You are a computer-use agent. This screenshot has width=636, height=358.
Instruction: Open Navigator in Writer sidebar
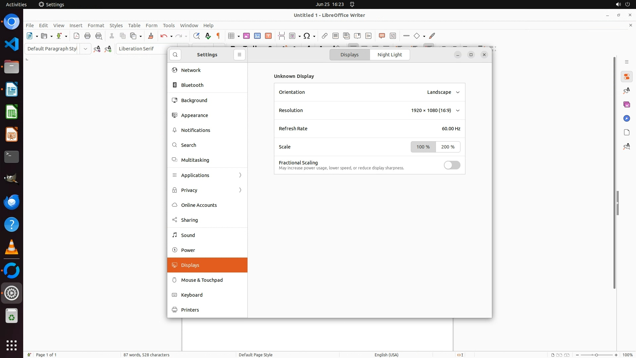pyautogui.click(x=626, y=118)
